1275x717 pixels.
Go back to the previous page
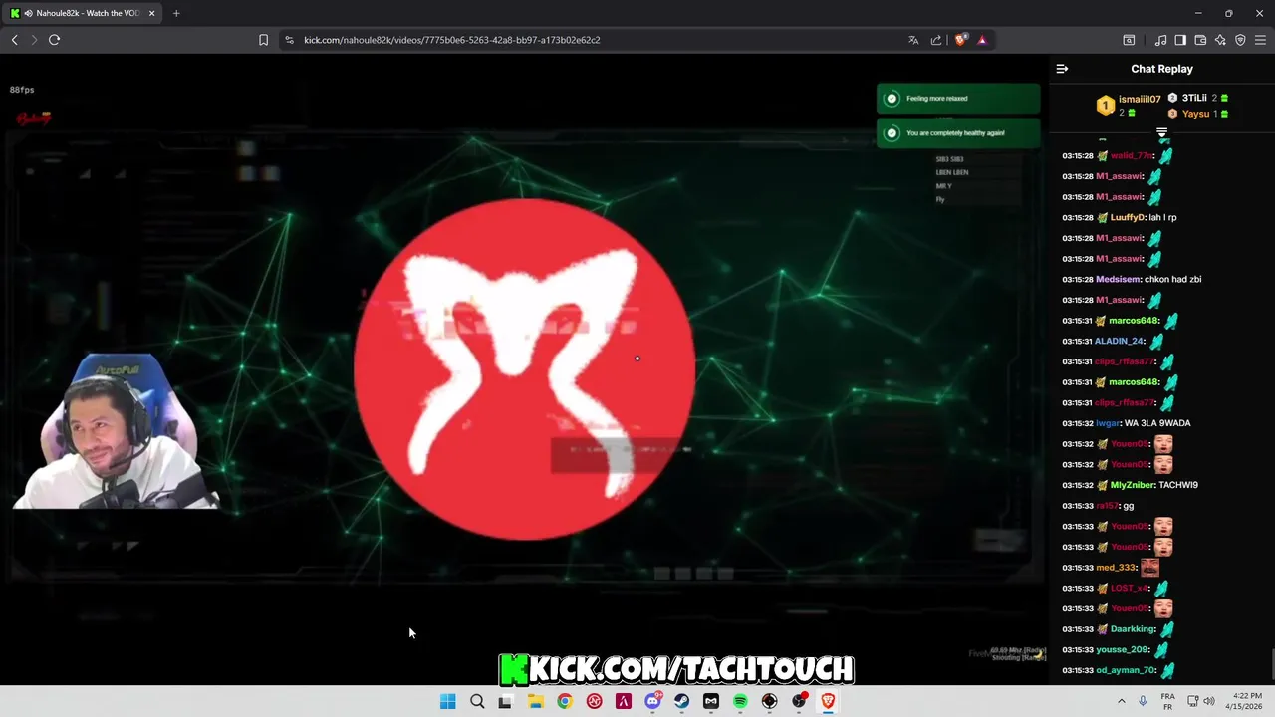14,40
